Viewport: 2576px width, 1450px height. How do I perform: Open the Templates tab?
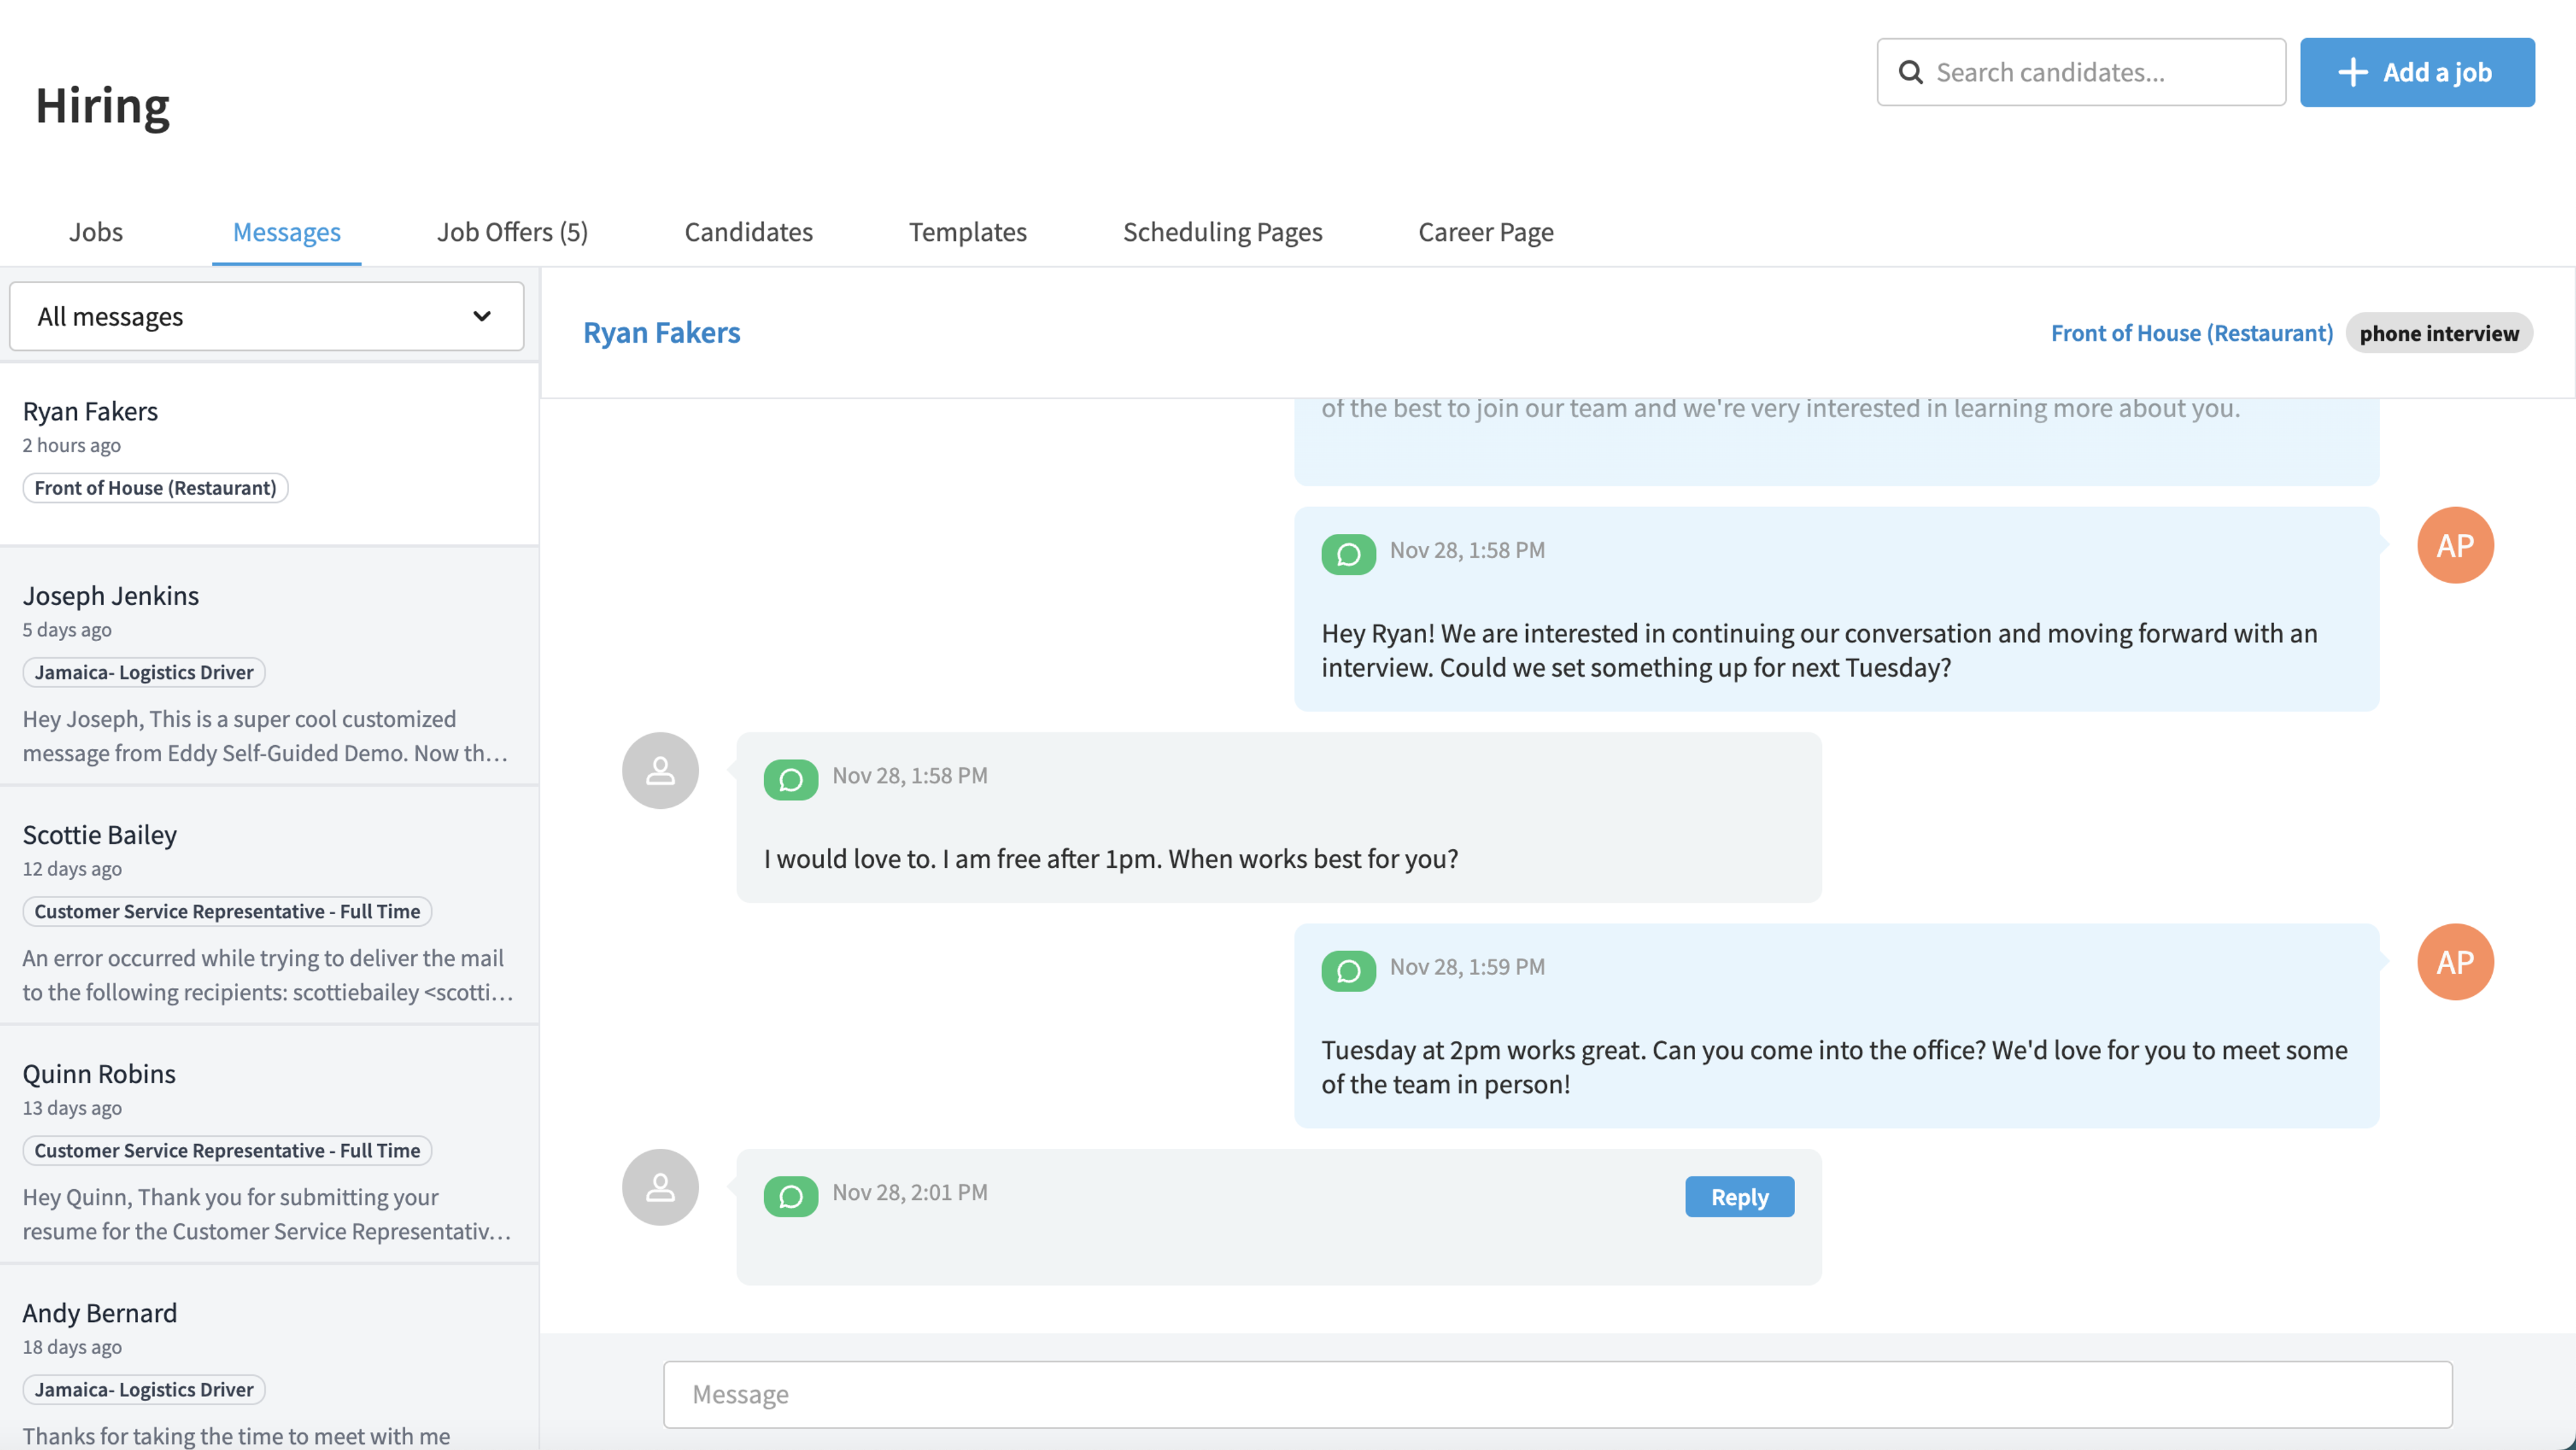(x=967, y=231)
